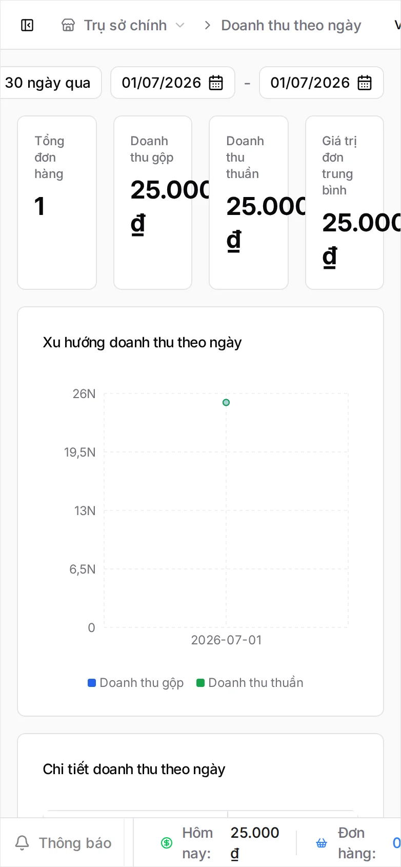Image resolution: width=401 pixels, height=867 pixels.
Task: Click the start date field 01/07/2026
Action: 173,83
